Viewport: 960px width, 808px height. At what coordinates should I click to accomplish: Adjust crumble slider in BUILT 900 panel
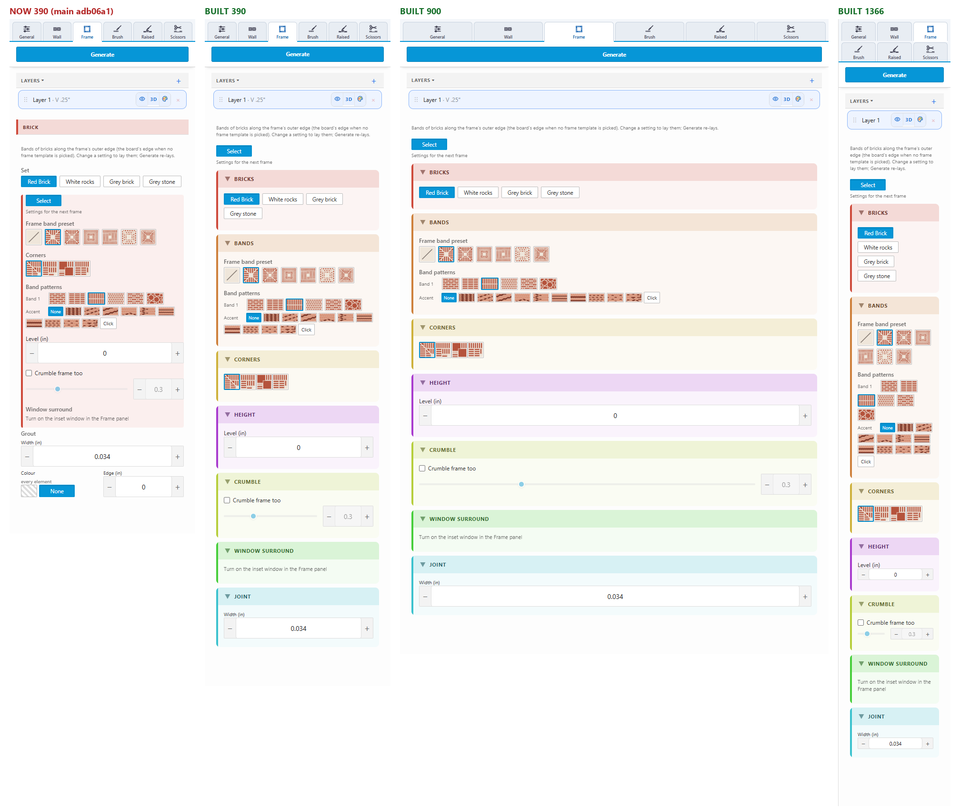[521, 484]
